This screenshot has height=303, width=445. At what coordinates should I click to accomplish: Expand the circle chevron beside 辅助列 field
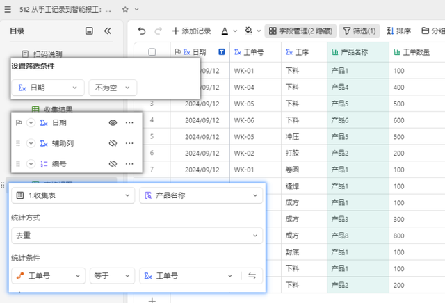click(x=31, y=143)
